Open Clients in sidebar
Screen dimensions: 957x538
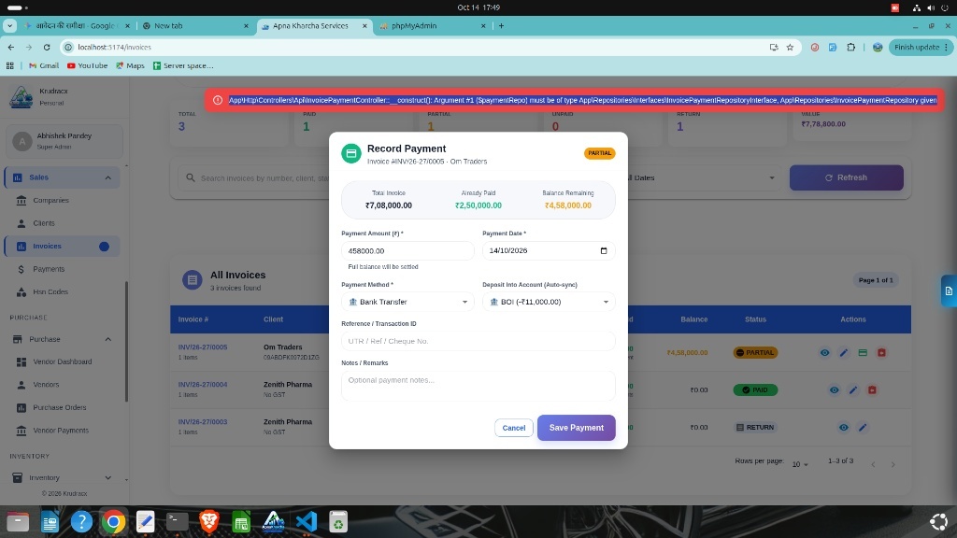(x=44, y=223)
